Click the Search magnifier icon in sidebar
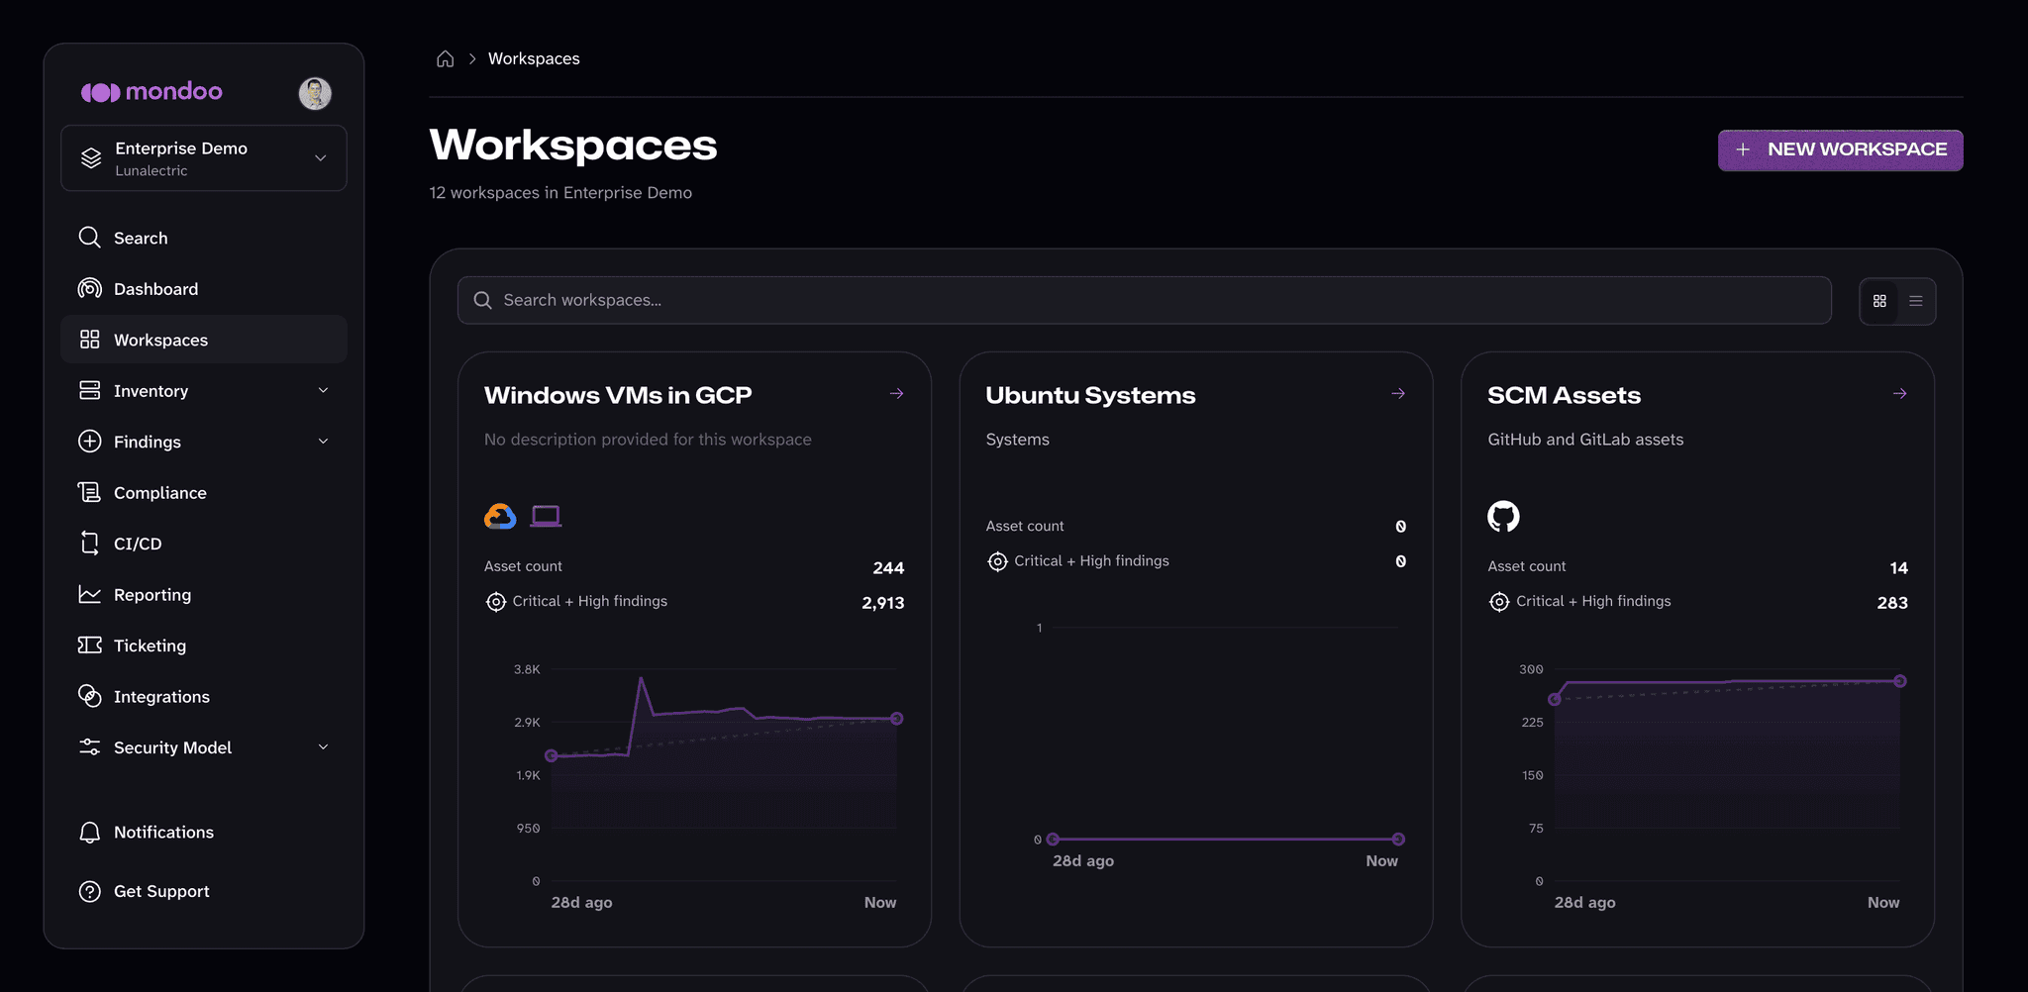Image resolution: width=2028 pixels, height=992 pixels. [x=89, y=238]
